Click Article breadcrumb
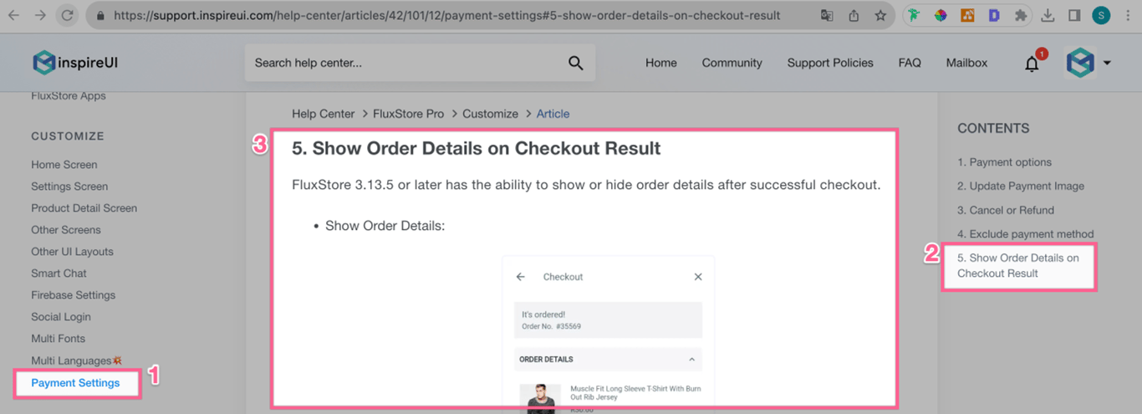 [553, 114]
